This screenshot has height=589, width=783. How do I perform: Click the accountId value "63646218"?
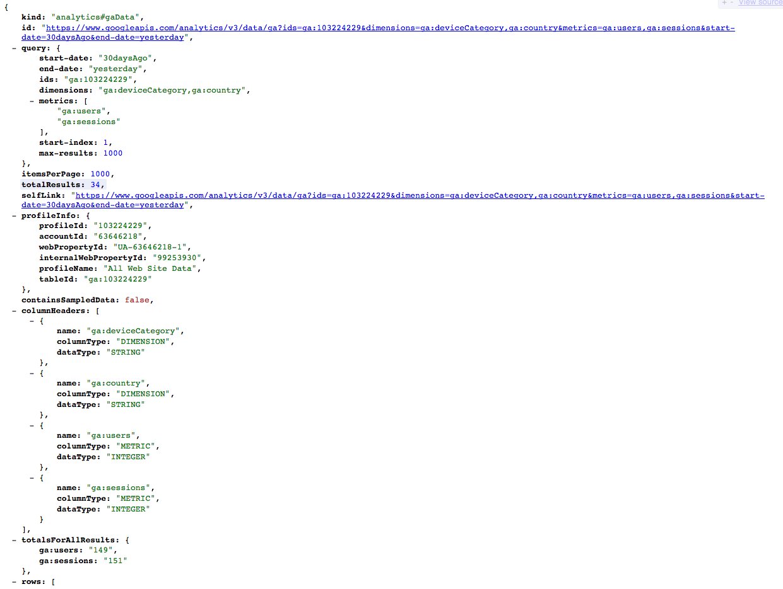(118, 237)
